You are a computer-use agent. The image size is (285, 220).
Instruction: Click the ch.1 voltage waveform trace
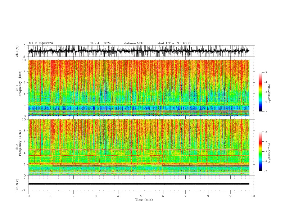(x=139, y=51)
